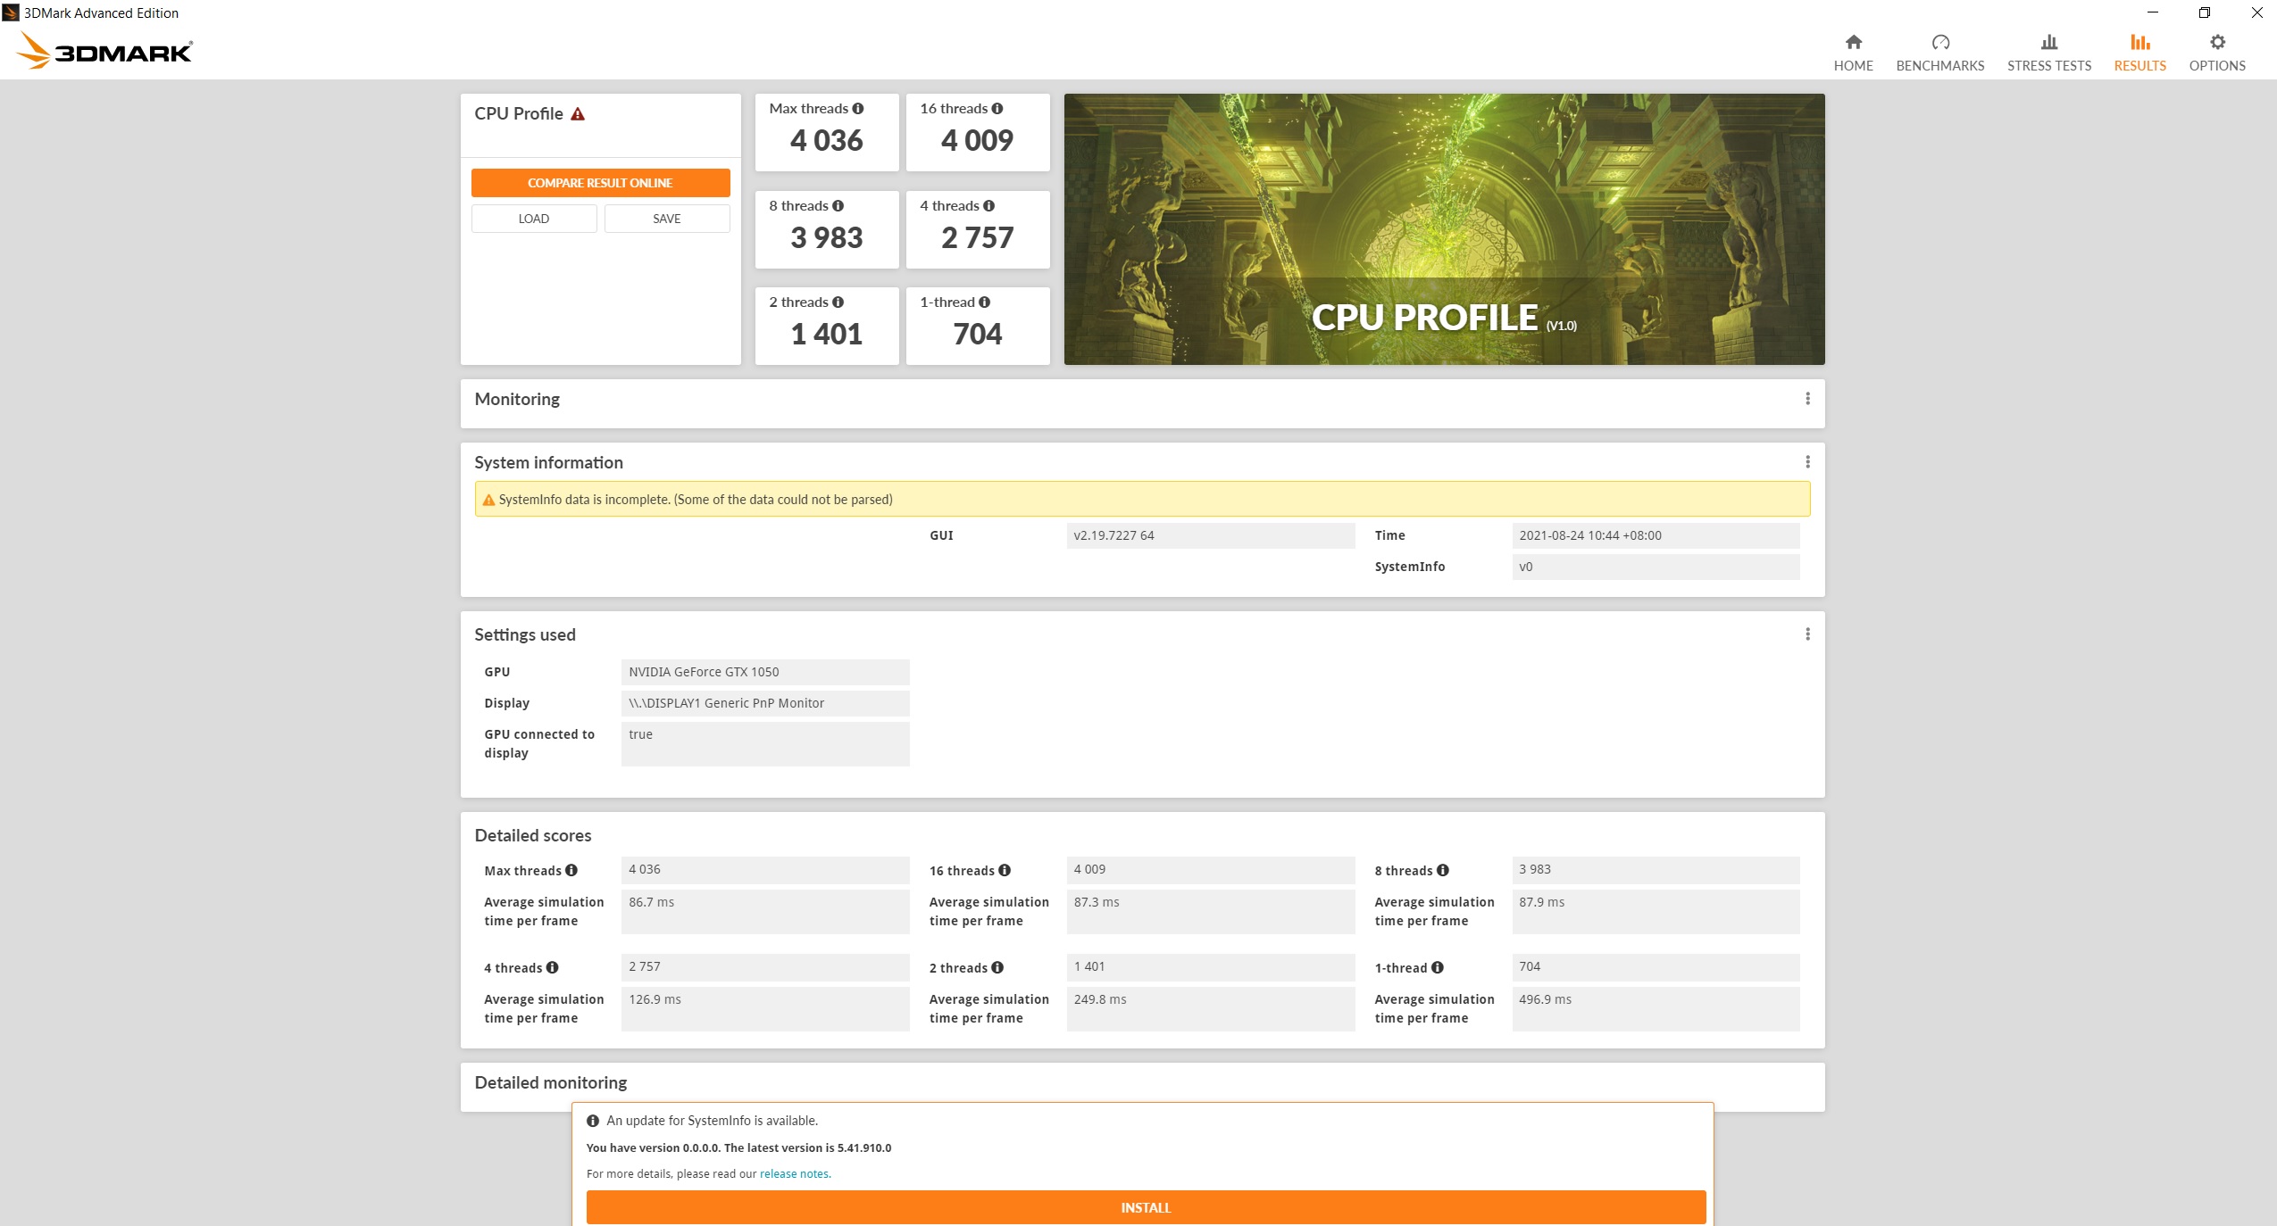Click info icon beside 8 threads tile
Image resolution: width=2277 pixels, height=1226 pixels.
(838, 206)
